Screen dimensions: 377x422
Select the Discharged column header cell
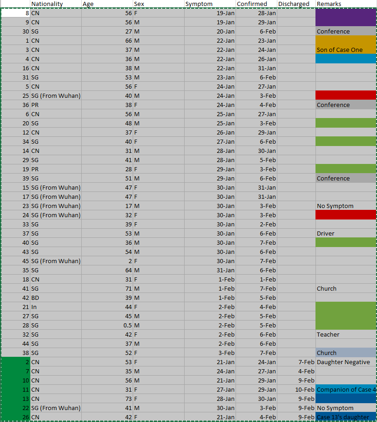[296, 4]
